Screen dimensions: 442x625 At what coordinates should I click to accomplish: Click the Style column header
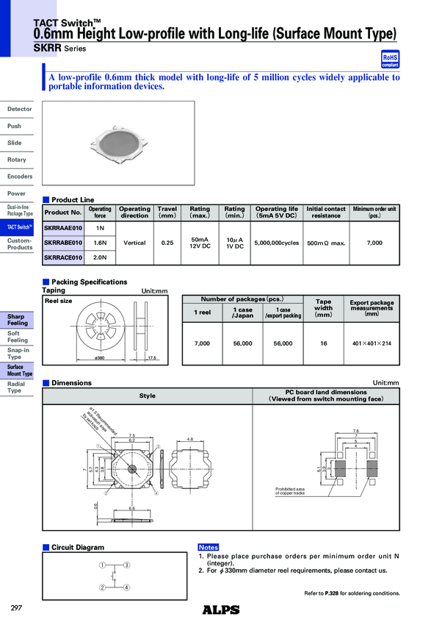tap(147, 396)
